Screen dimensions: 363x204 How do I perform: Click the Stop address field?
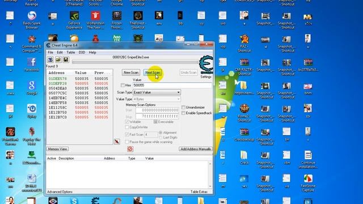(157, 116)
